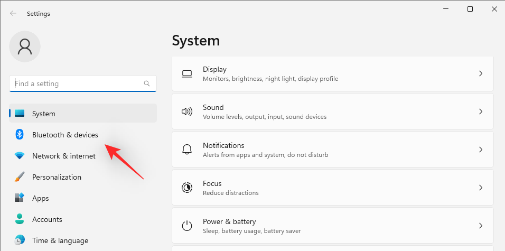Click the user profile avatar

(x=25, y=47)
